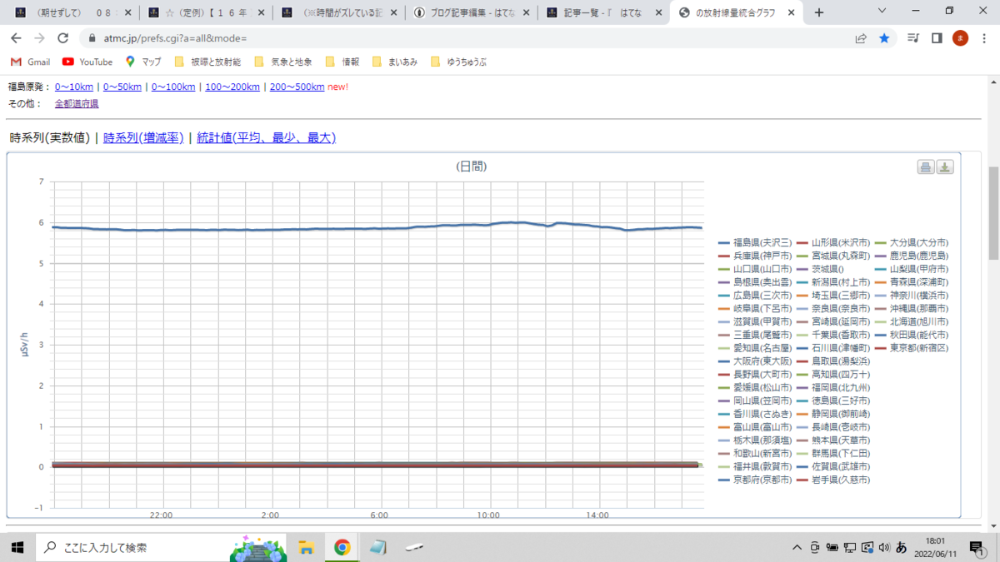Toggle 岩手県(久慈市) legend entry

tap(832, 480)
